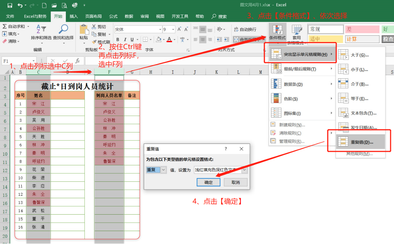Select Between (介于) rule

(360, 84)
